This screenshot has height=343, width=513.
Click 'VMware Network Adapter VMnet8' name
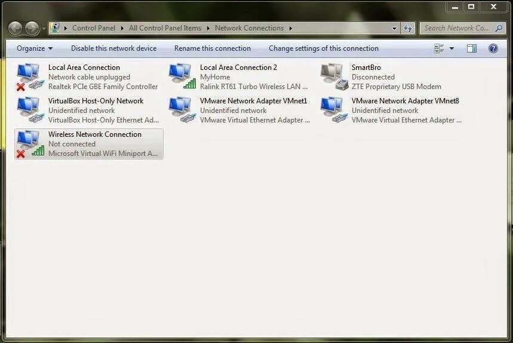pyautogui.click(x=405, y=101)
